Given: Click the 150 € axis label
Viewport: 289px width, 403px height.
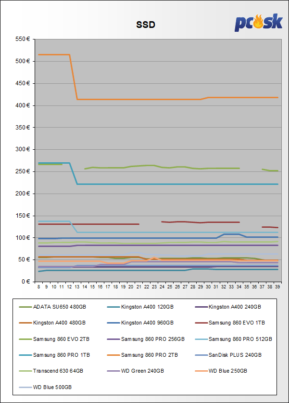Looking at the screenshot, I should 23,216.
